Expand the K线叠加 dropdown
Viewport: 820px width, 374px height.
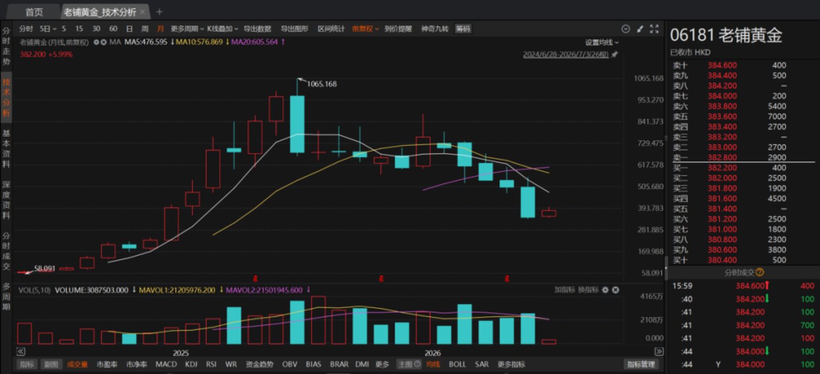point(222,28)
